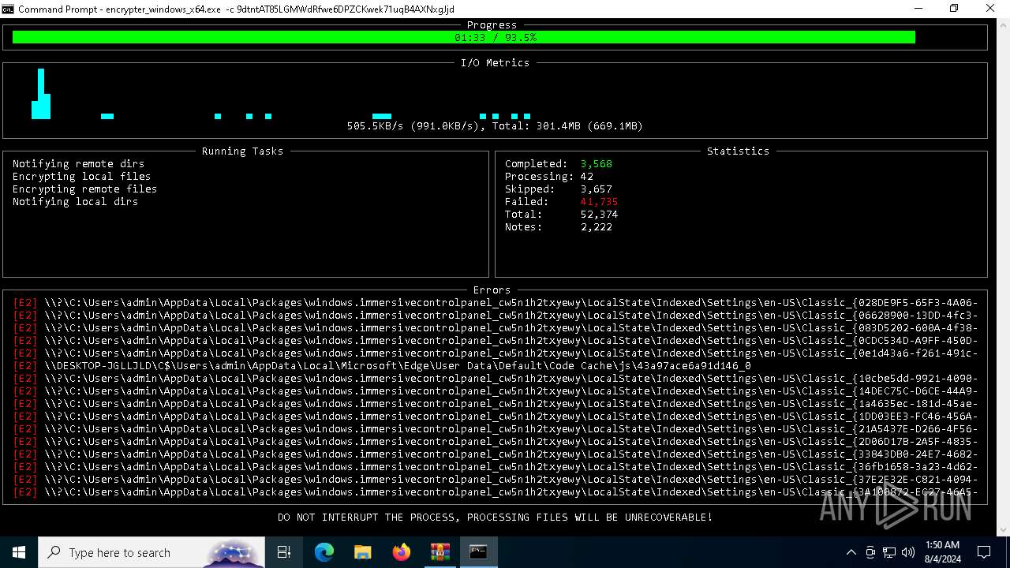Click the Total value 52,374

[599, 215]
